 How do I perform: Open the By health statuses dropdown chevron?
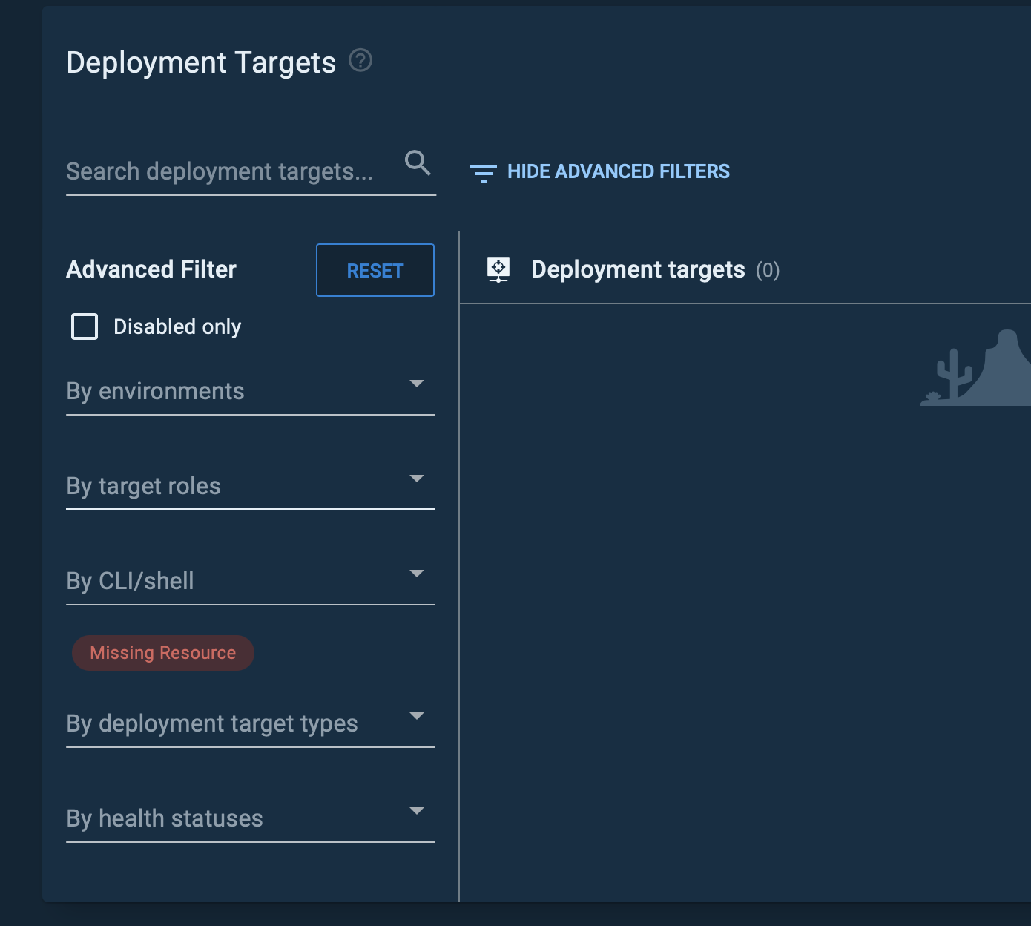pos(418,811)
